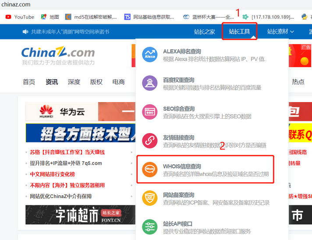Click the green flower bookmark icon
This screenshot has width=312, height=240.
coord(245,17)
